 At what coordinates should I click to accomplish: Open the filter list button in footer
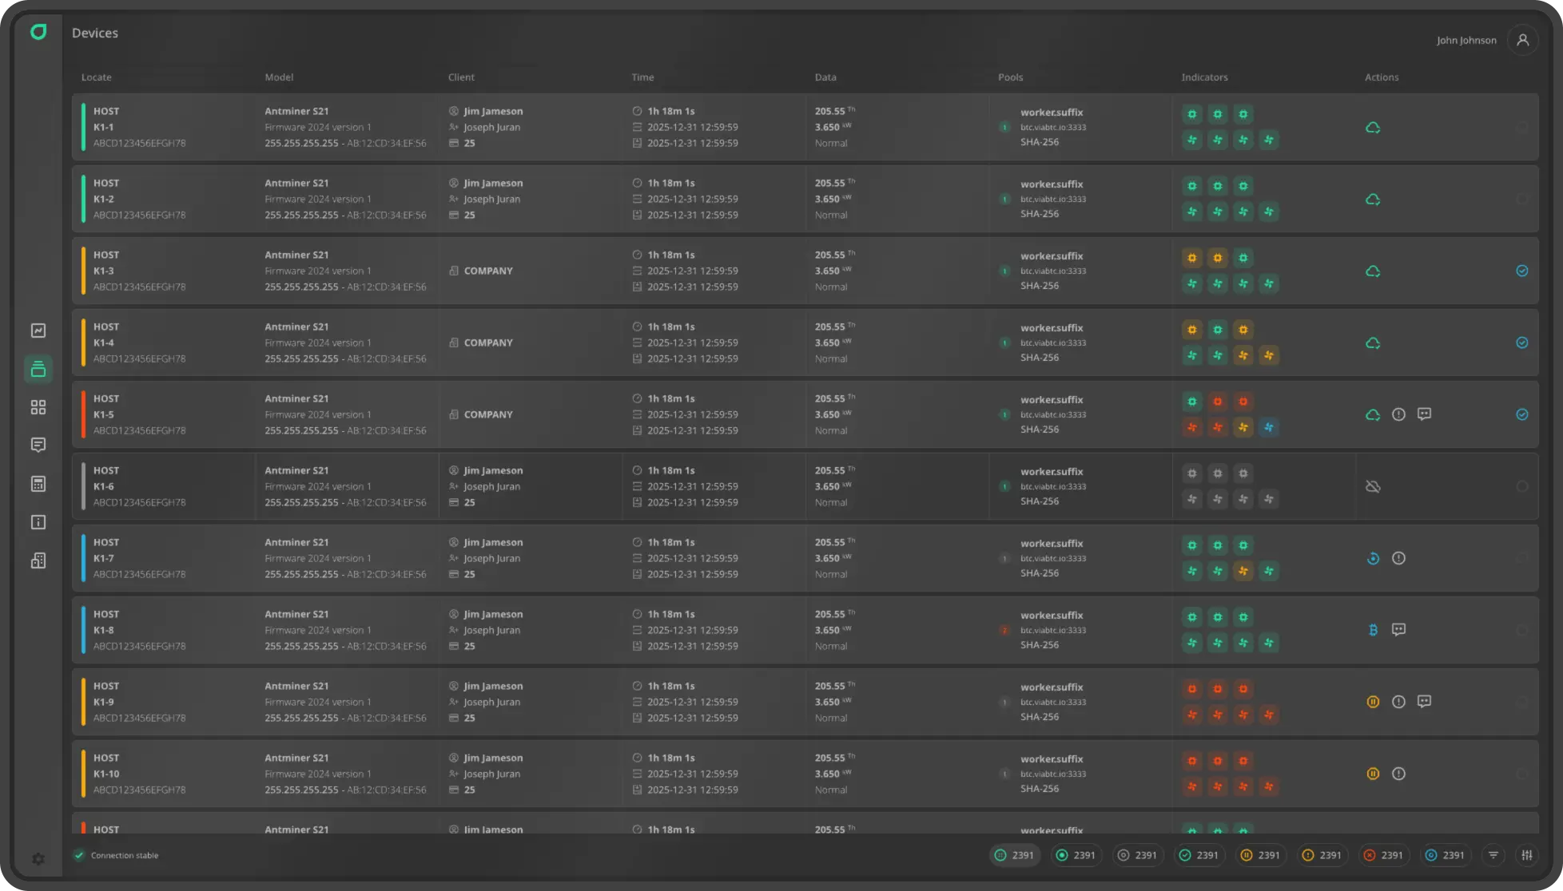tap(1493, 855)
